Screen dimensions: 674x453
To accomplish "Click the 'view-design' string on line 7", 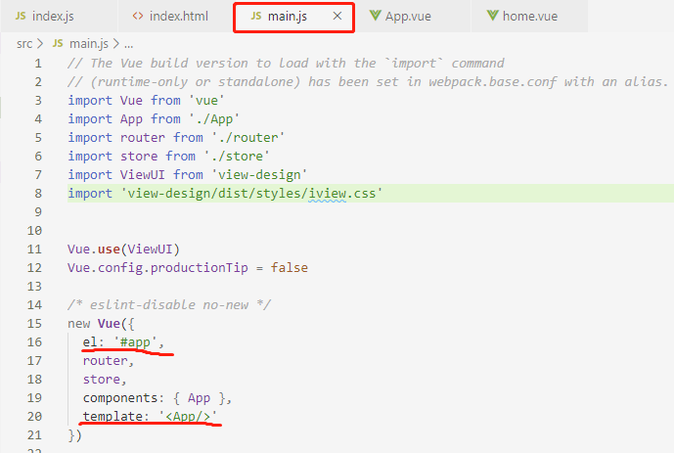I will coord(259,175).
